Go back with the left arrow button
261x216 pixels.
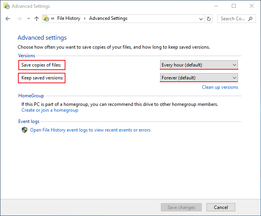pos(8,19)
